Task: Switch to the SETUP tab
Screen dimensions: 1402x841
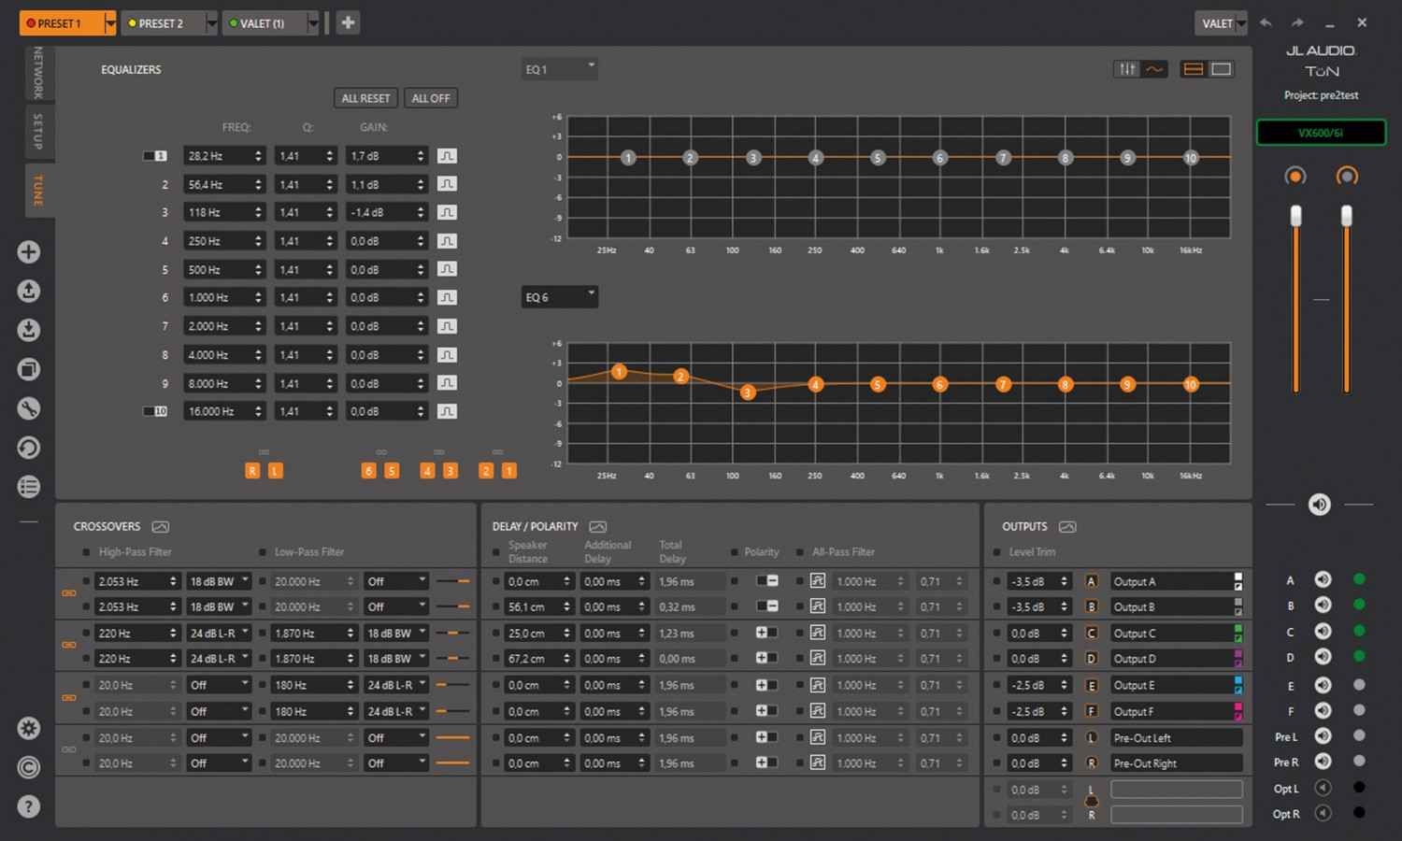Action: (38, 132)
